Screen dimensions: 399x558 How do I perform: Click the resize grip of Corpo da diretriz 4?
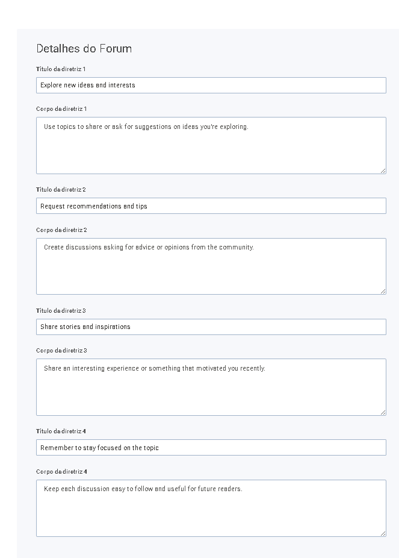(383, 533)
